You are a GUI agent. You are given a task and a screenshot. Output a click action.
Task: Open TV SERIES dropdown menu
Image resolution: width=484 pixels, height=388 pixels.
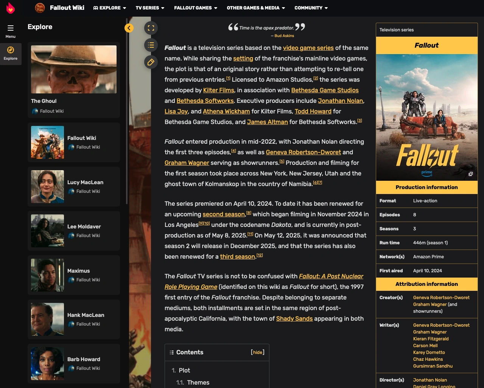click(150, 8)
